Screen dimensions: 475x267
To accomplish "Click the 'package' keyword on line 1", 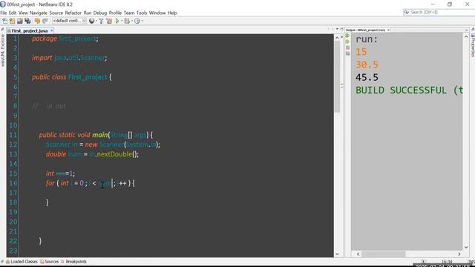I will [x=45, y=39].
